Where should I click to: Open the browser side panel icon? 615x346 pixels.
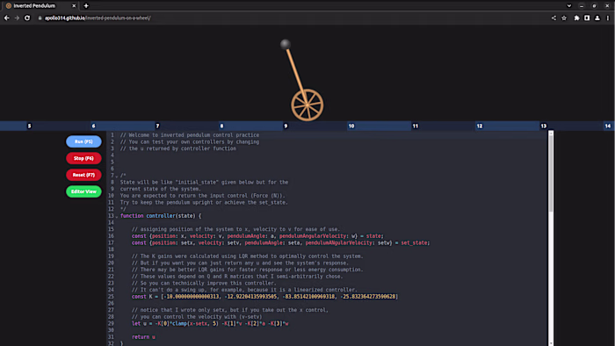coord(587,18)
